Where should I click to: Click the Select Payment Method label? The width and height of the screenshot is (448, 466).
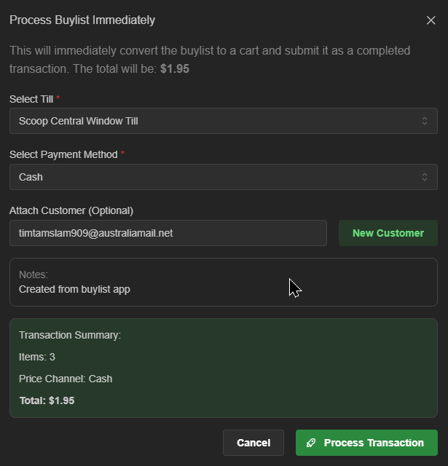point(63,154)
